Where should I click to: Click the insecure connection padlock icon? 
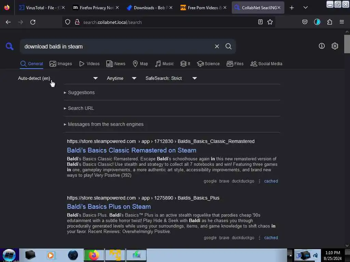(x=77, y=22)
